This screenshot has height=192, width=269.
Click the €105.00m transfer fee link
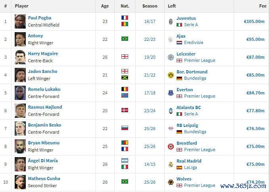point(254,21)
